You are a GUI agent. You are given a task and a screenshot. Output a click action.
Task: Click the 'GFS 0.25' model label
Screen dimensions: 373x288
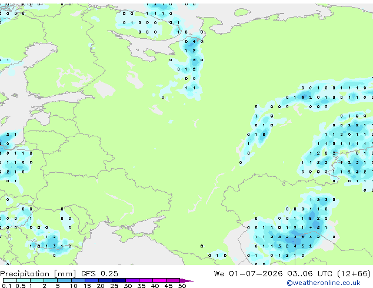(99, 274)
